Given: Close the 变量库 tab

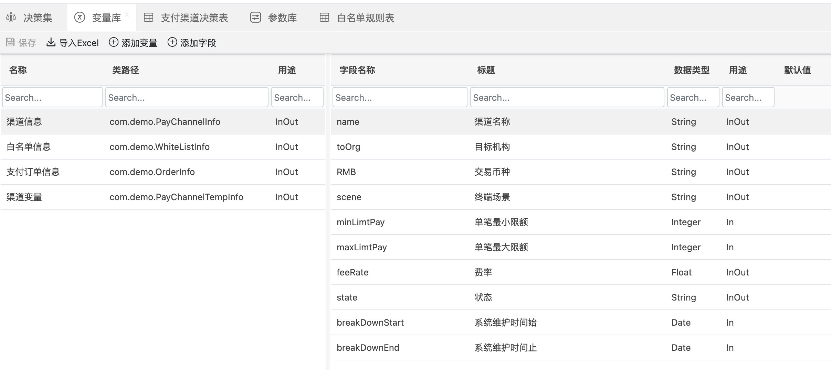Looking at the screenshot, I should (x=127, y=14).
